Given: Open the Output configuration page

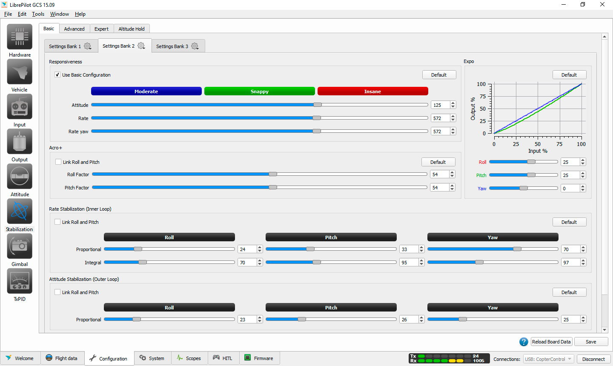Looking at the screenshot, I should click(x=20, y=145).
